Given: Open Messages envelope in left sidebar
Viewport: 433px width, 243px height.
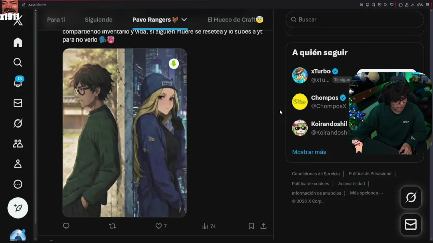Looking at the screenshot, I should click(18, 103).
